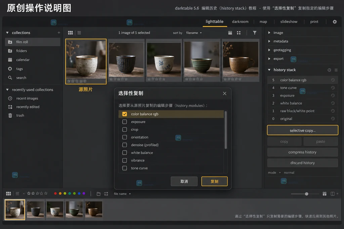This screenshot has width=344, height=229.
Task: Click clock icon on original history row
Action: pyautogui.click(x=333, y=118)
